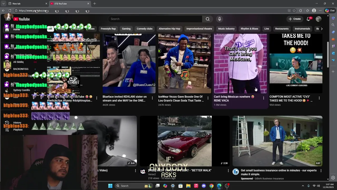Select the Freestyle Rap chip
This screenshot has height=190, width=337.
[108, 29]
